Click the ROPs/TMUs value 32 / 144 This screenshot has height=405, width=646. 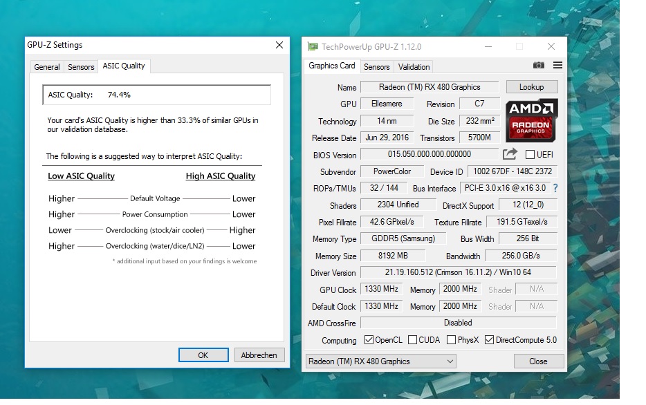(384, 188)
